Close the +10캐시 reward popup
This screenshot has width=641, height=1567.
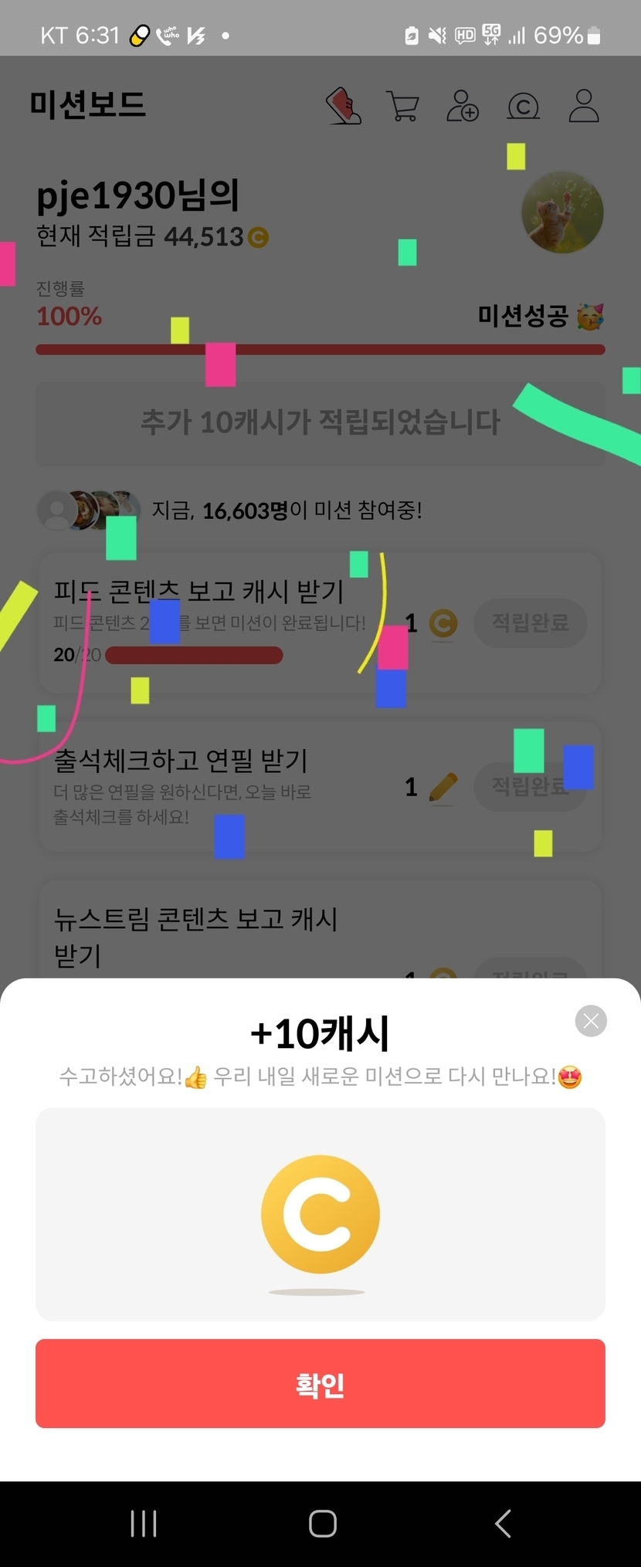point(591,1021)
